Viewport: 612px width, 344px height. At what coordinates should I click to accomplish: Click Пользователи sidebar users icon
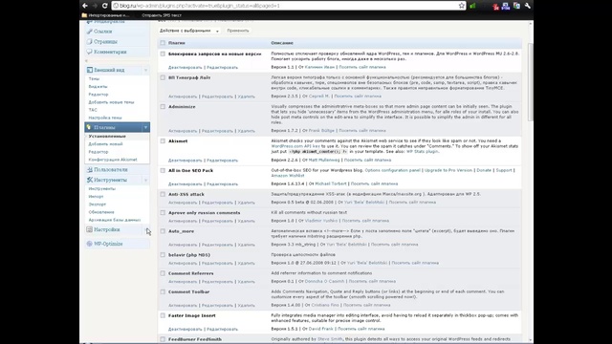(x=89, y=170)
